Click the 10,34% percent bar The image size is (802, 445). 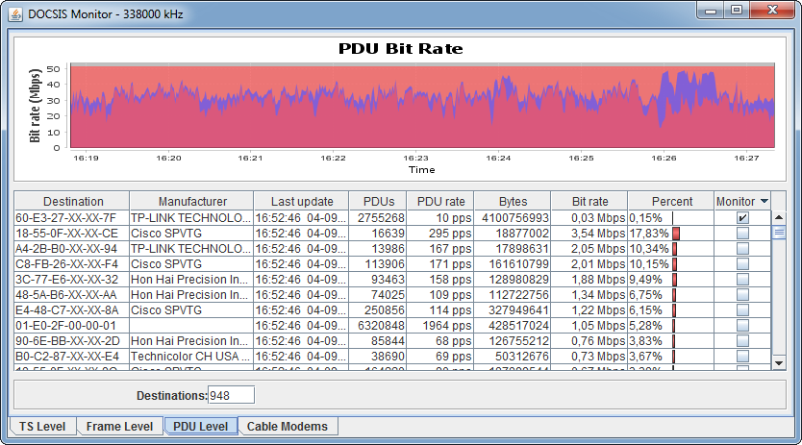(675, 249)
